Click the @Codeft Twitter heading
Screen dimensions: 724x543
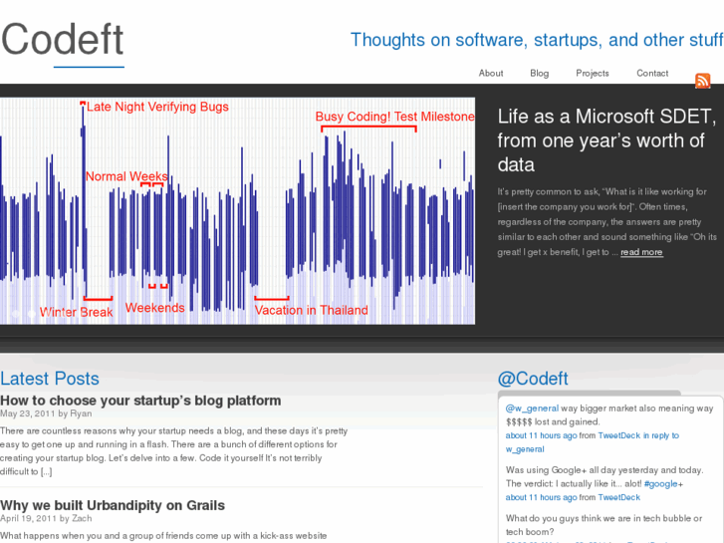(x=533, y=379)
